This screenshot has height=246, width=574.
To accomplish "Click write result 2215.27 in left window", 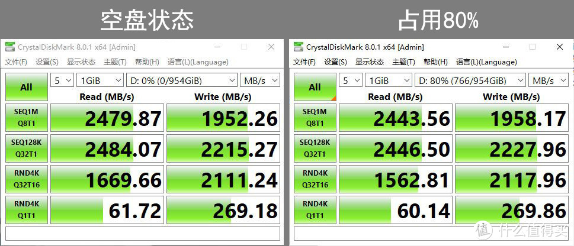I will [x=223, y=148].
